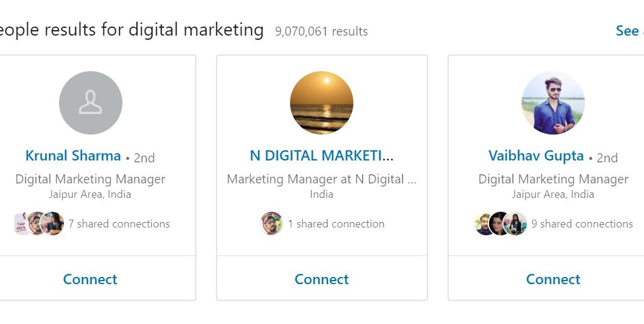Connect with Krunal Sharma

pyautogui.click(x=90, y=279)
